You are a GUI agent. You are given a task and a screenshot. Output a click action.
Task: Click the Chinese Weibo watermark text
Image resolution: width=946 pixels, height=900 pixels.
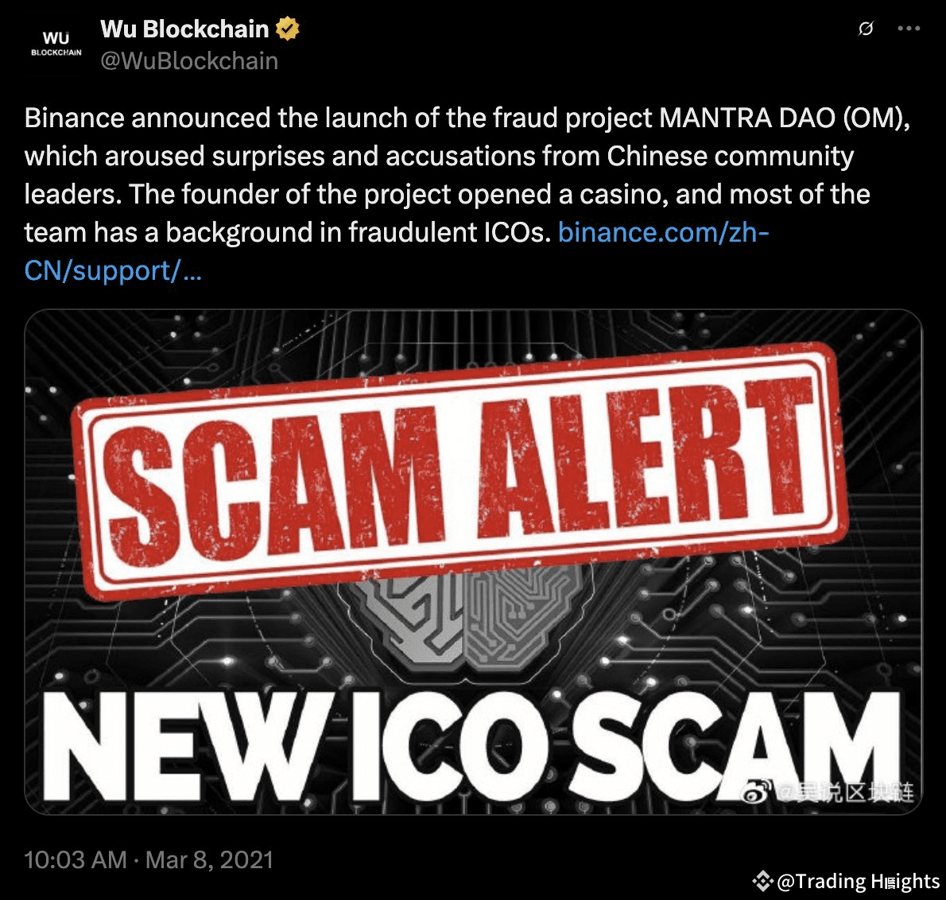pos(844,793)
